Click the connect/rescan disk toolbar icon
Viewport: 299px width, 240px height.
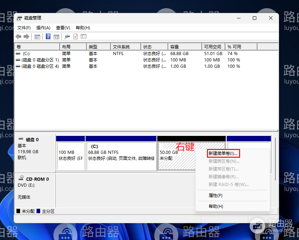pyautogui.click(x=67, y=36)
